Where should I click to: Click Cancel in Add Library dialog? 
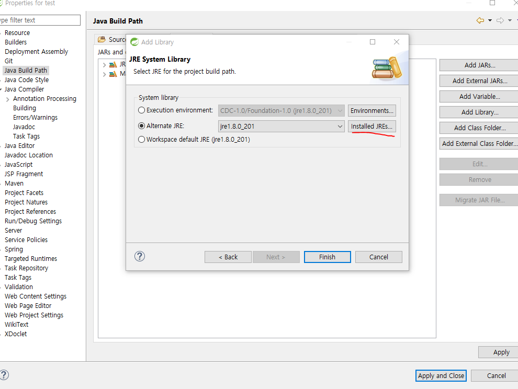click(x=379, y=257)
